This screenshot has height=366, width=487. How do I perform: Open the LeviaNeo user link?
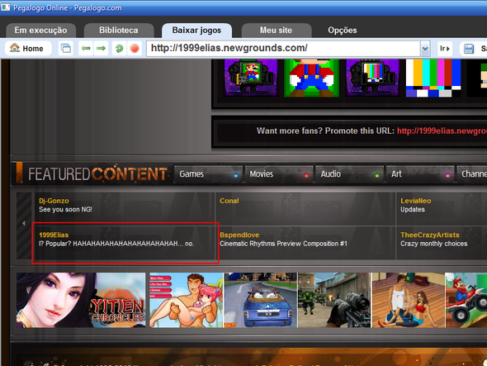[415, 201]
